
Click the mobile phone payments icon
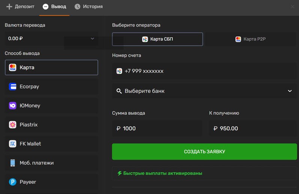[x=13, y=163]
